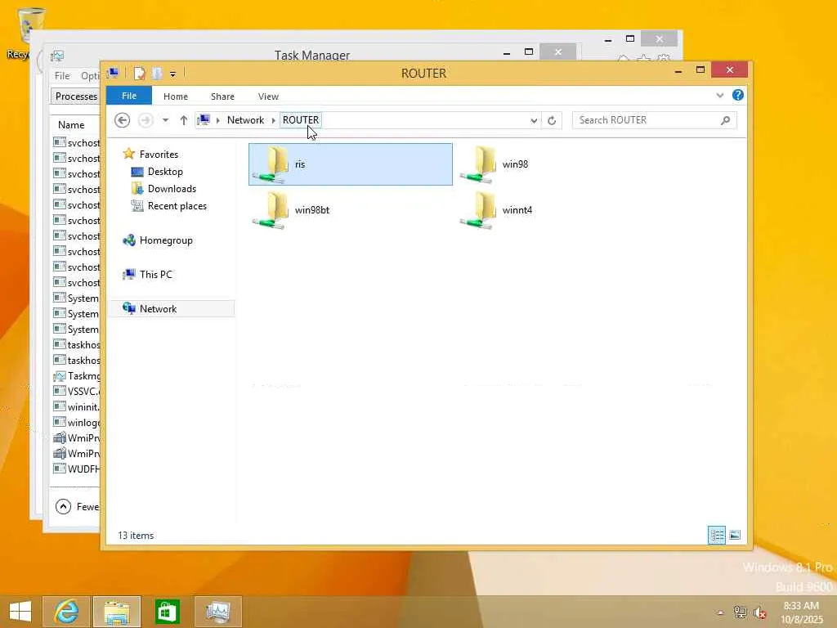The width and height of the screenshot is (837, 628).
Task: Open Windows Store from taskbar
Action: pyautogui.click(x=167, y=612)
